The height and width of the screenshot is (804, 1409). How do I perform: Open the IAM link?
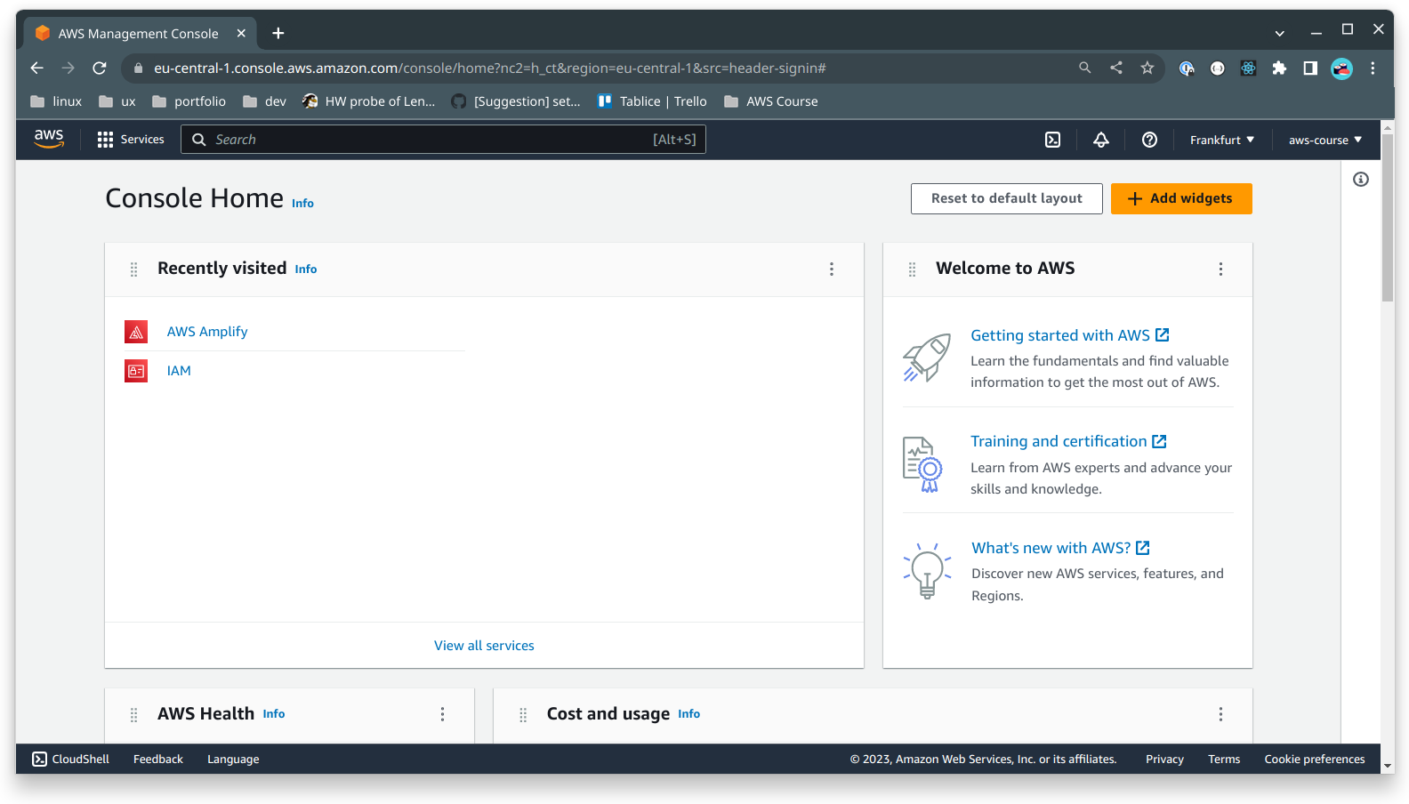pos(179,371)
